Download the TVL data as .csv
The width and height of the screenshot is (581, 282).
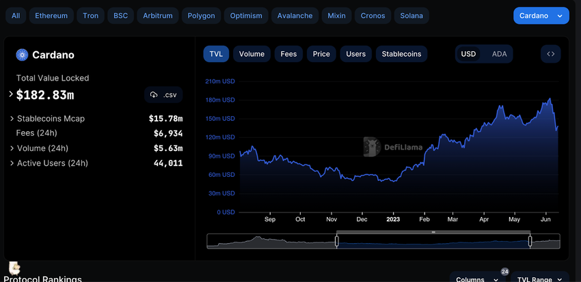[163, 95]
